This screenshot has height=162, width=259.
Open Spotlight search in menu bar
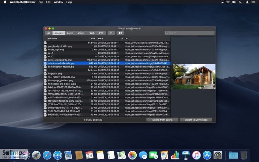[x=240, y=2]
